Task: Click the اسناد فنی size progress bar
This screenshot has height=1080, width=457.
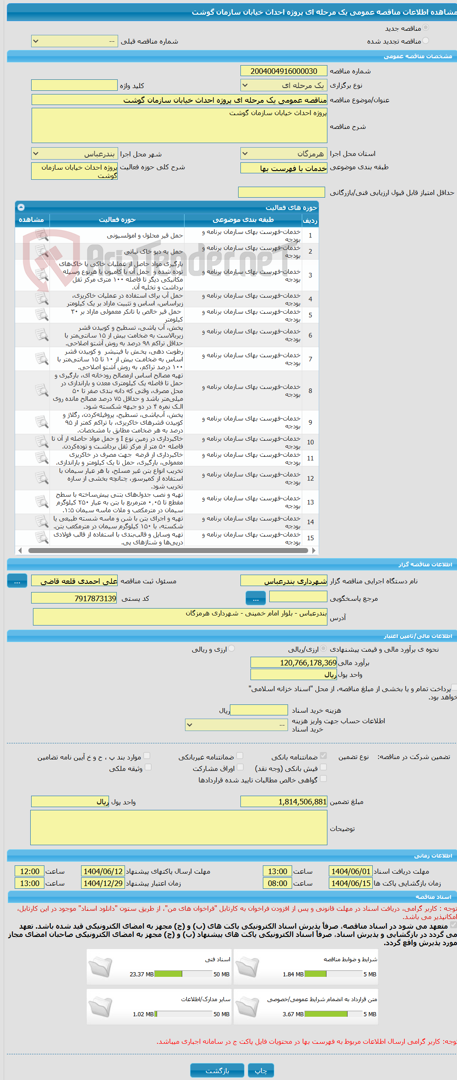Action: (x=183, y=974)
